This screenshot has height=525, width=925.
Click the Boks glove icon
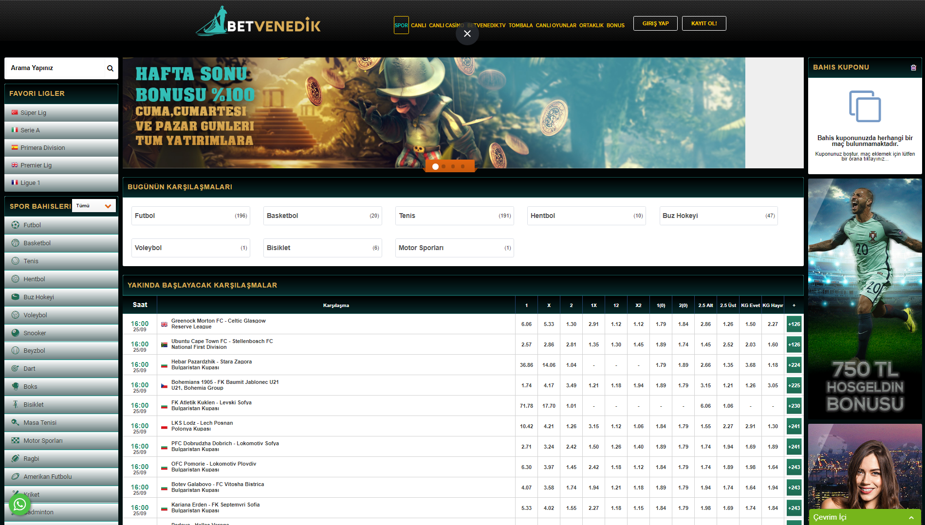click(x=16, y=387)
